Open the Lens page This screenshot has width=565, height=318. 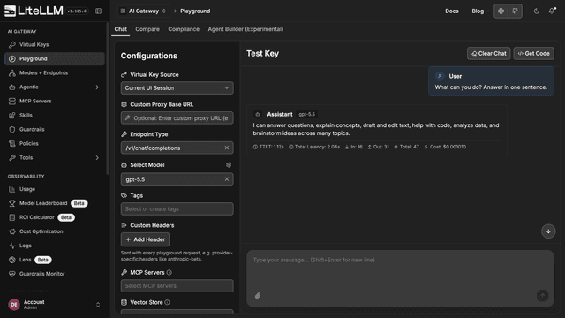pyautogui.click(x=55, y=260)
